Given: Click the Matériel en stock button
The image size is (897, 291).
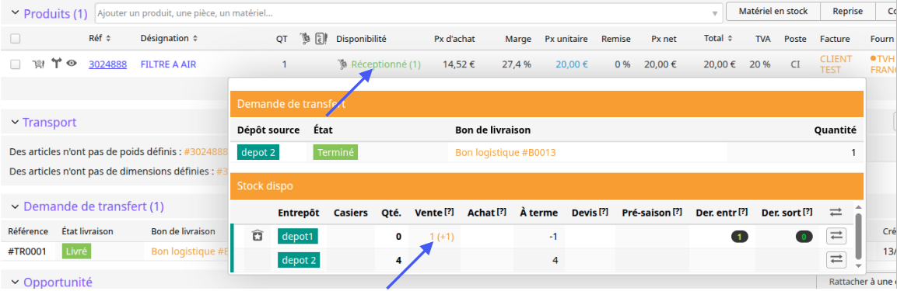Looking at the screenshot, I should (773, 12).
